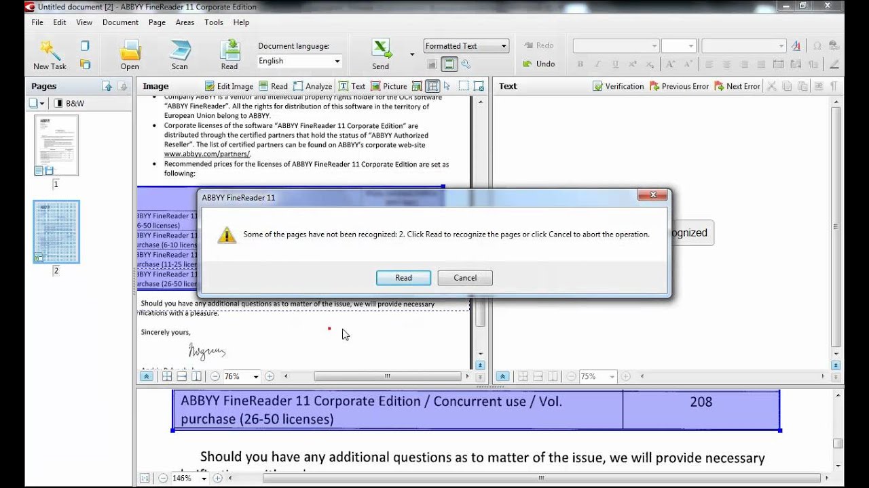Open the Tools menu
The width and height of the screenshot is (869, 488).
click(x=214, y=22)
